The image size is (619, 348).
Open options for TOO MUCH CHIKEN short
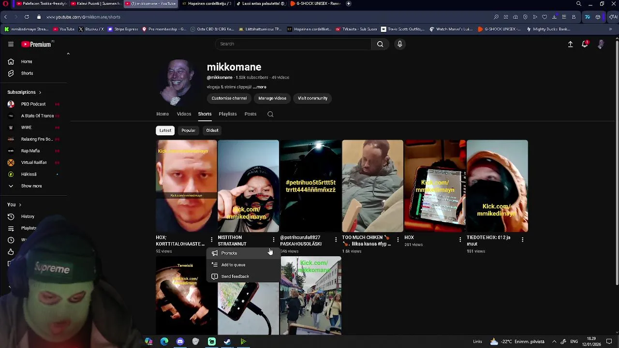(398, 240)
